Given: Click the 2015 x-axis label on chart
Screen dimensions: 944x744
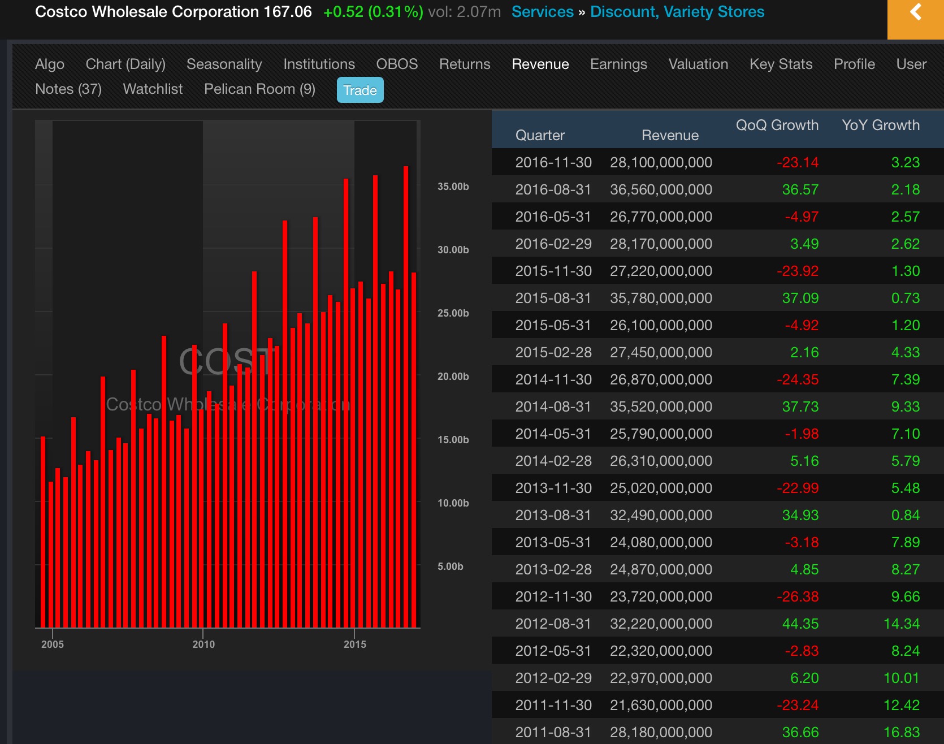Looking at the screenshot, I should click(x=355, y=644).
